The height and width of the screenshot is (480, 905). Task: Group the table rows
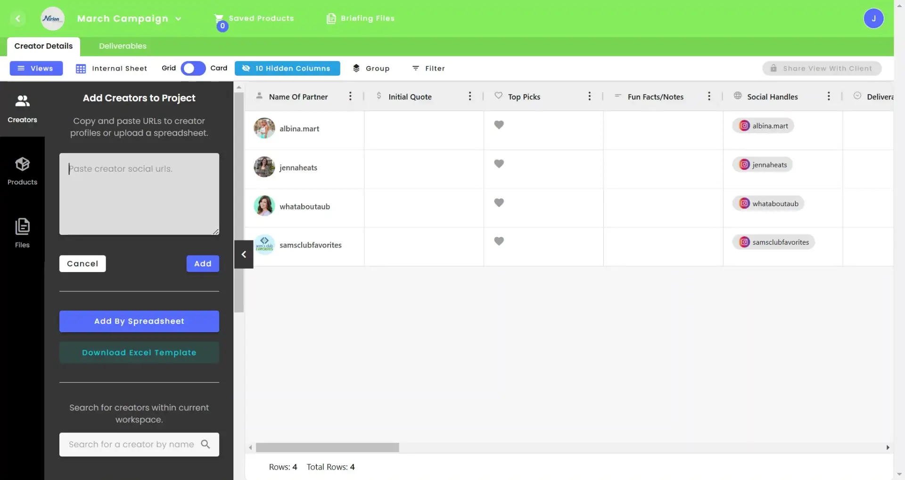coord(371,68)
